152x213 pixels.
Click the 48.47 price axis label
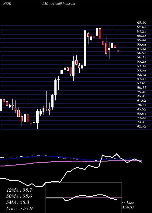click(141, 96)
